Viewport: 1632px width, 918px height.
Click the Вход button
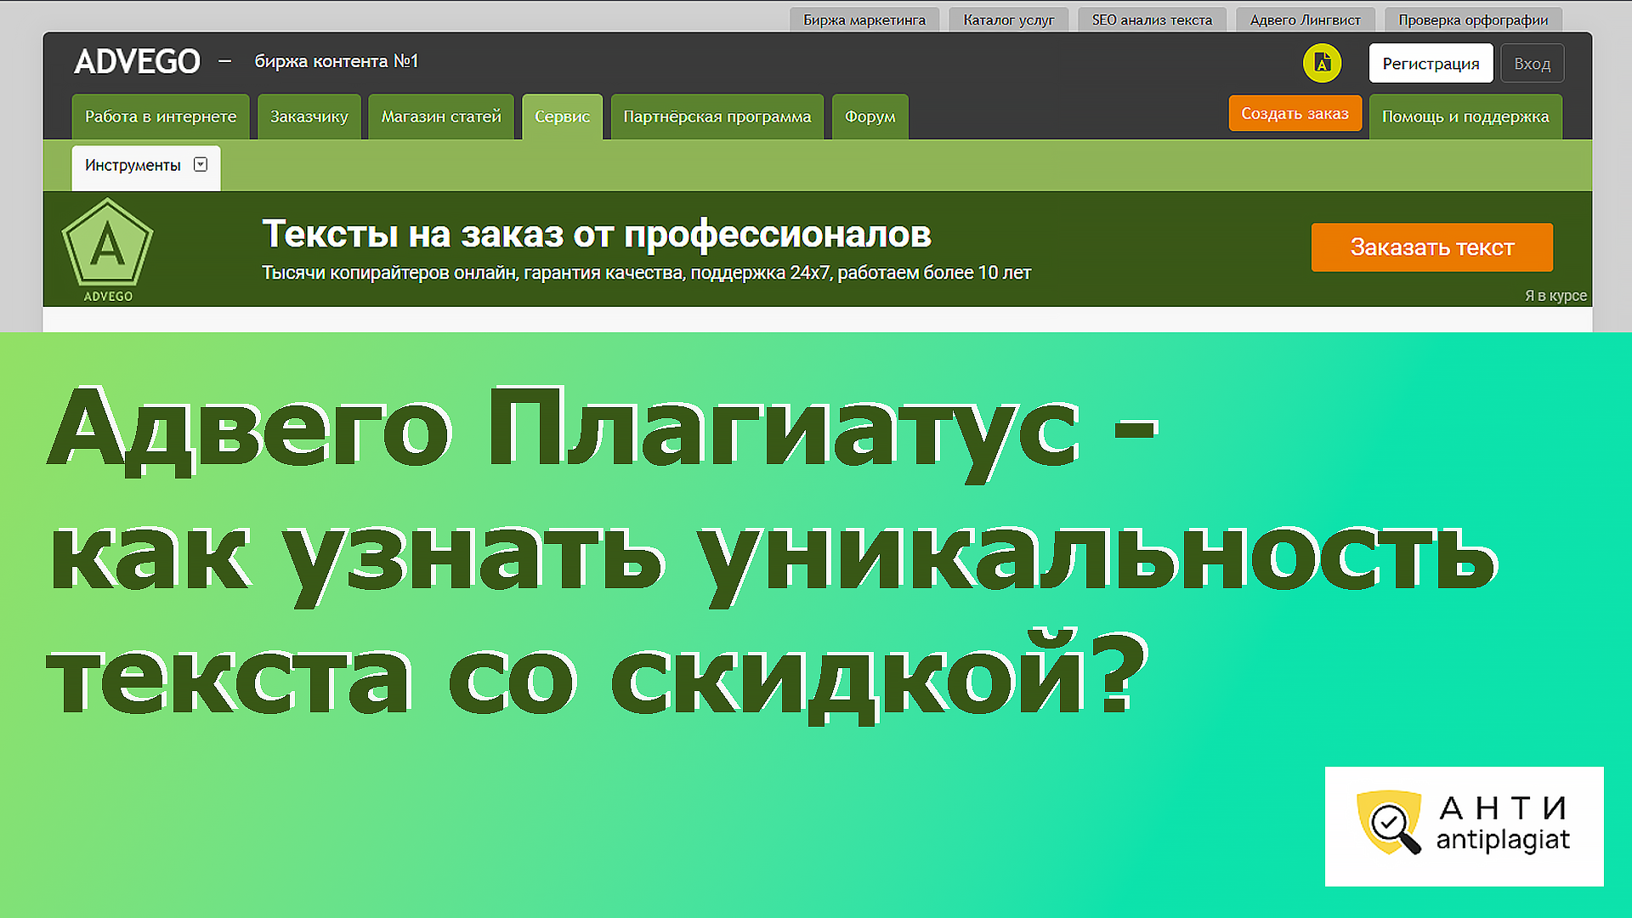click(1533, 64)
